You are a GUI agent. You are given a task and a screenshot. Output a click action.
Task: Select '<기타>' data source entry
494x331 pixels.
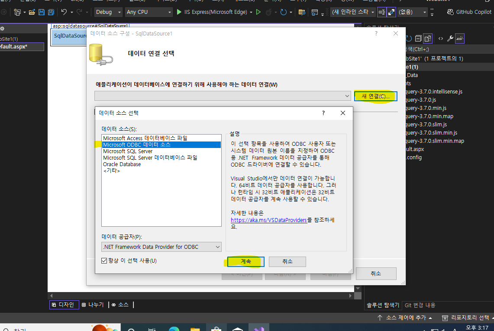pos(161,171)
